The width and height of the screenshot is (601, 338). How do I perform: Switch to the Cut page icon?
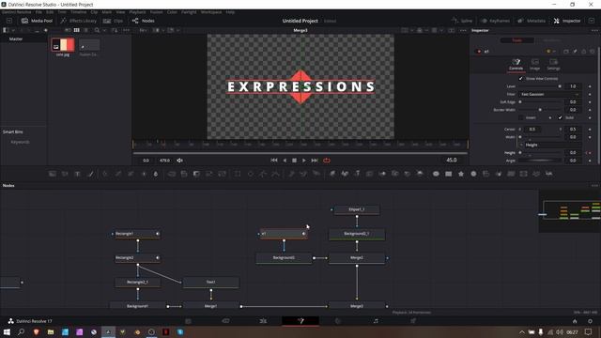[x=225, y=321]
